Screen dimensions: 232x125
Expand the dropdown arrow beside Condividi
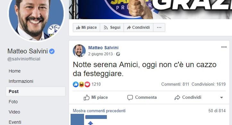click(x=221, y=98)
